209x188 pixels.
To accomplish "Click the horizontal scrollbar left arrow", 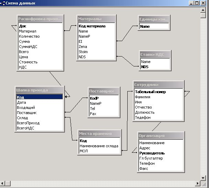I will click(x=2, y=184).
